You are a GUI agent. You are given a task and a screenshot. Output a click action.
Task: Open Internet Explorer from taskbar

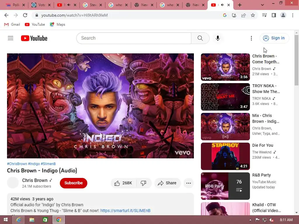tap(18, 220)
